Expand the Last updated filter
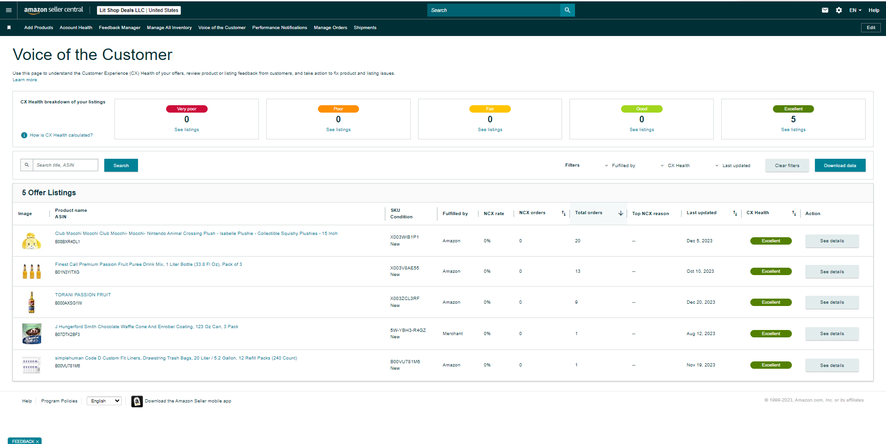886x444 pixels. (x=733, y=166)
